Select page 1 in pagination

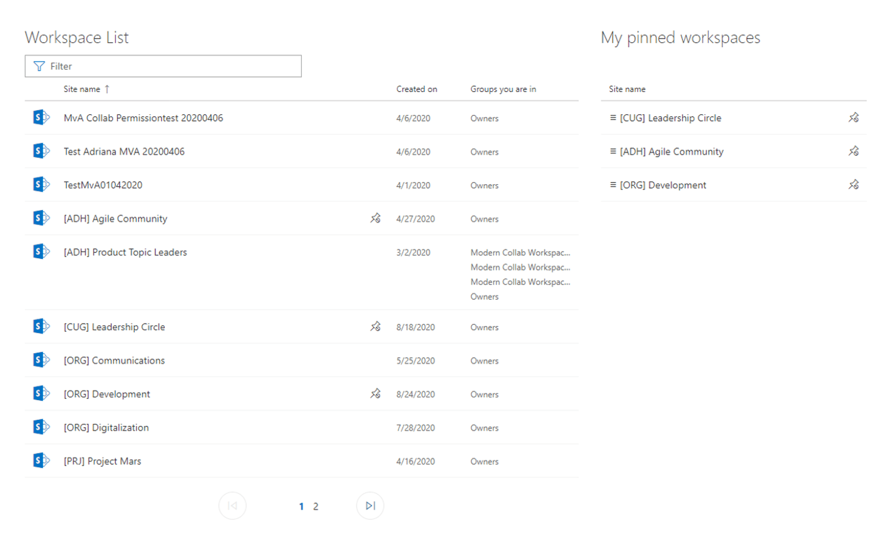click(301, 506)
